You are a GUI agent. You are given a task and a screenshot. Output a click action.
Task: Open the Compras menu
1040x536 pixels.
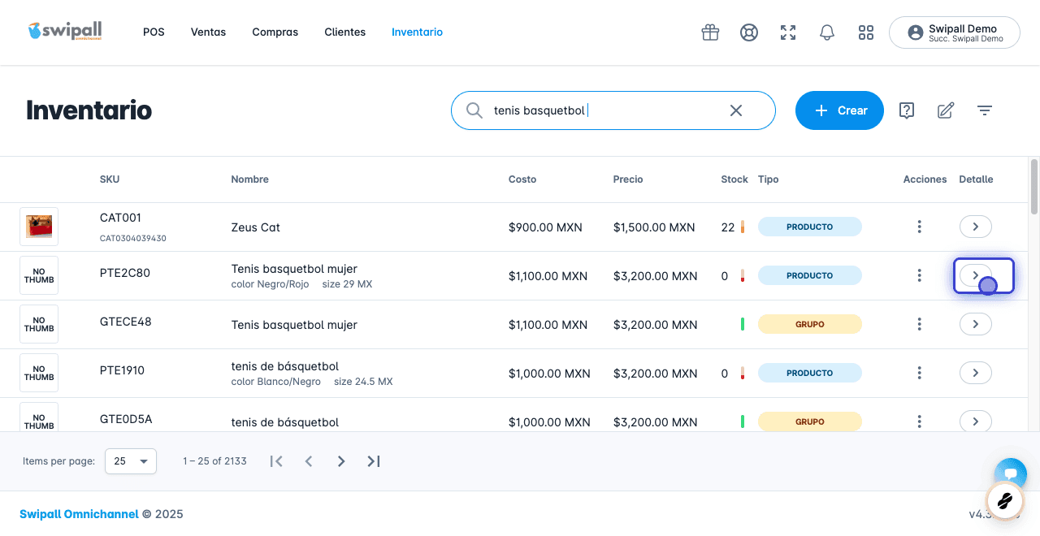pyautogui.click(x=275, y=32)
